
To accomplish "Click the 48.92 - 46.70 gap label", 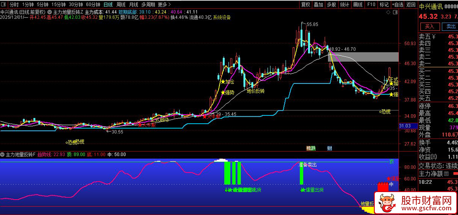I will click(x=342, y=49).
